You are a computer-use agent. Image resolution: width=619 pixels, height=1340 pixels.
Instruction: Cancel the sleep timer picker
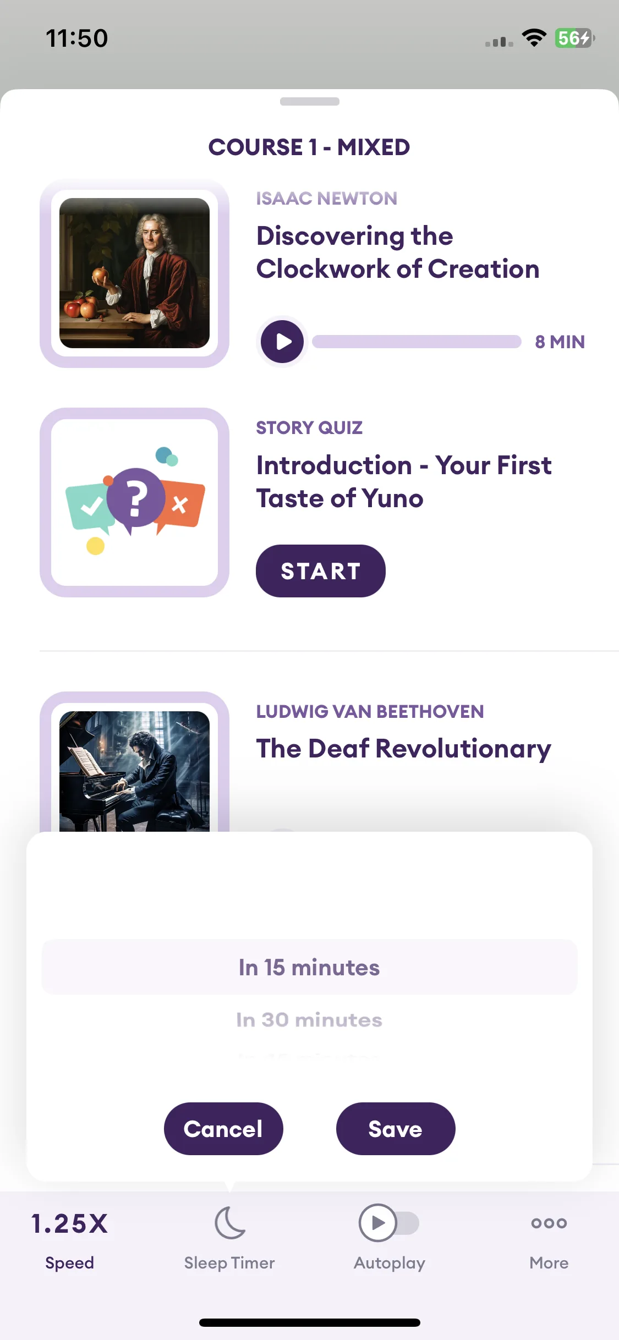[x=223, y=1129]
